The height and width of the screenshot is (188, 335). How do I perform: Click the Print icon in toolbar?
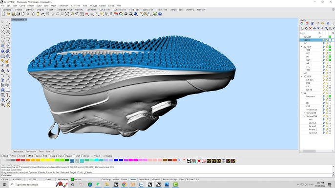point(18,14)
